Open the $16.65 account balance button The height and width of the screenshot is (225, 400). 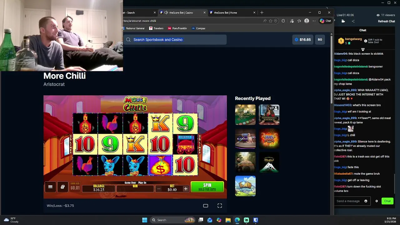302,40
